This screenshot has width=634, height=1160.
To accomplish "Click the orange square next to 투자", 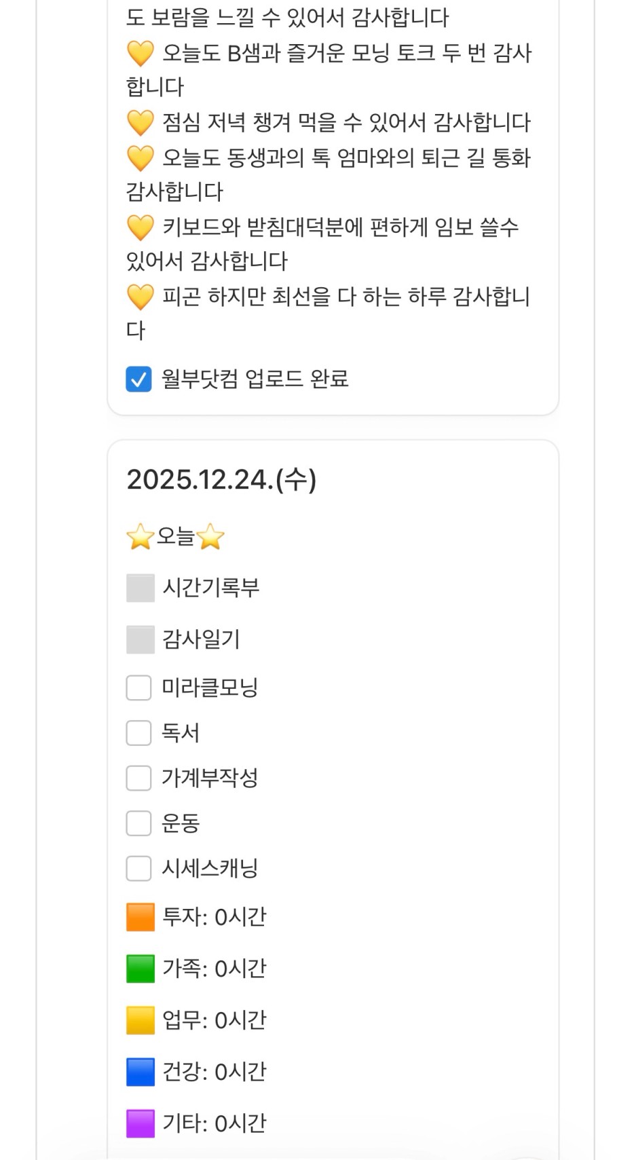I will [141, 917].
